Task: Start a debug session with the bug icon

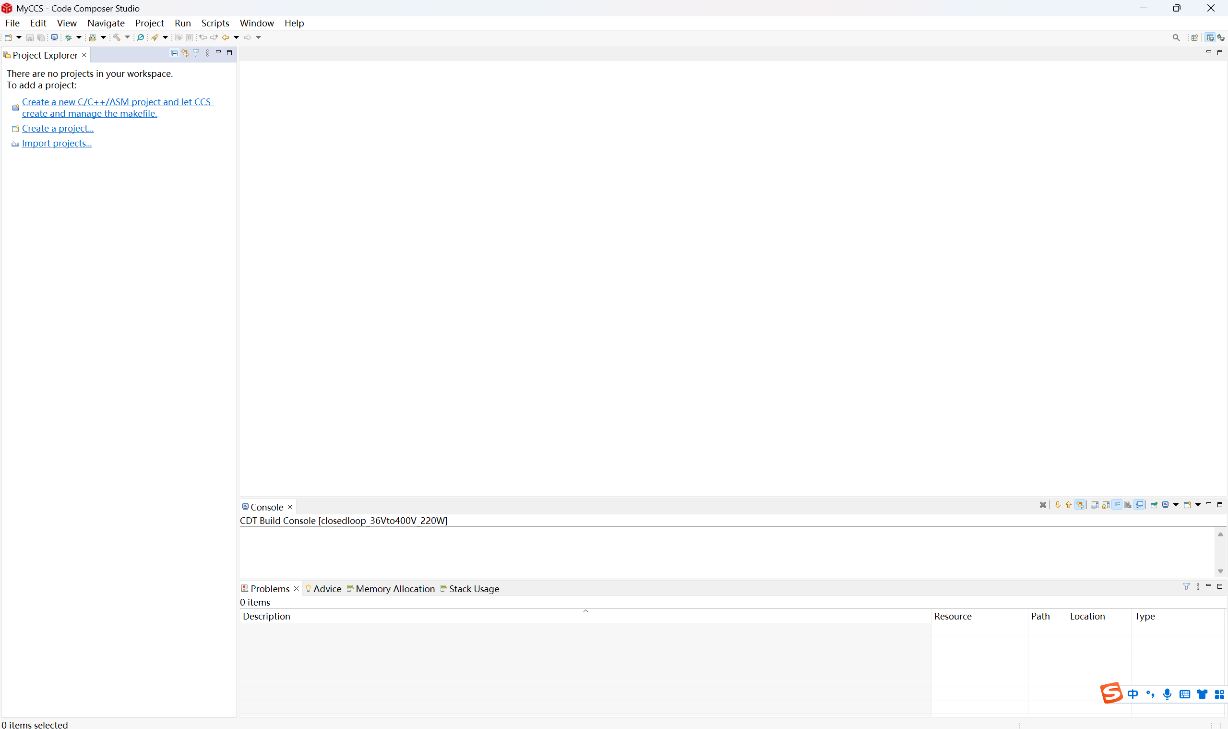Action: click(69, 37)
